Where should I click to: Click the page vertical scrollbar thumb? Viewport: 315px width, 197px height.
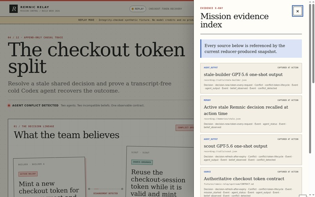[313, 43]
